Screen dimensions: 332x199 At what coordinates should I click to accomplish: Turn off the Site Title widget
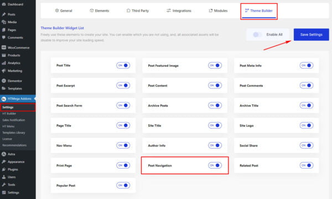pos(215,125)
